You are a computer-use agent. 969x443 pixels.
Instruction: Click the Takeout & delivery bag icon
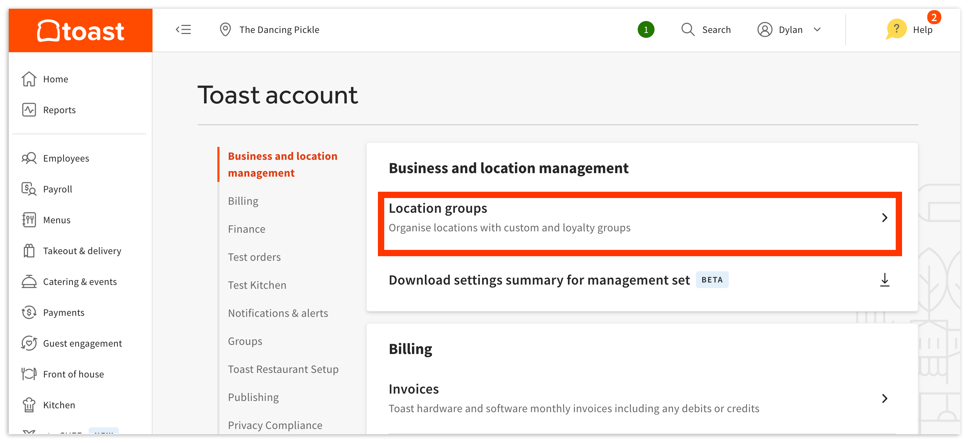[29, 251]
